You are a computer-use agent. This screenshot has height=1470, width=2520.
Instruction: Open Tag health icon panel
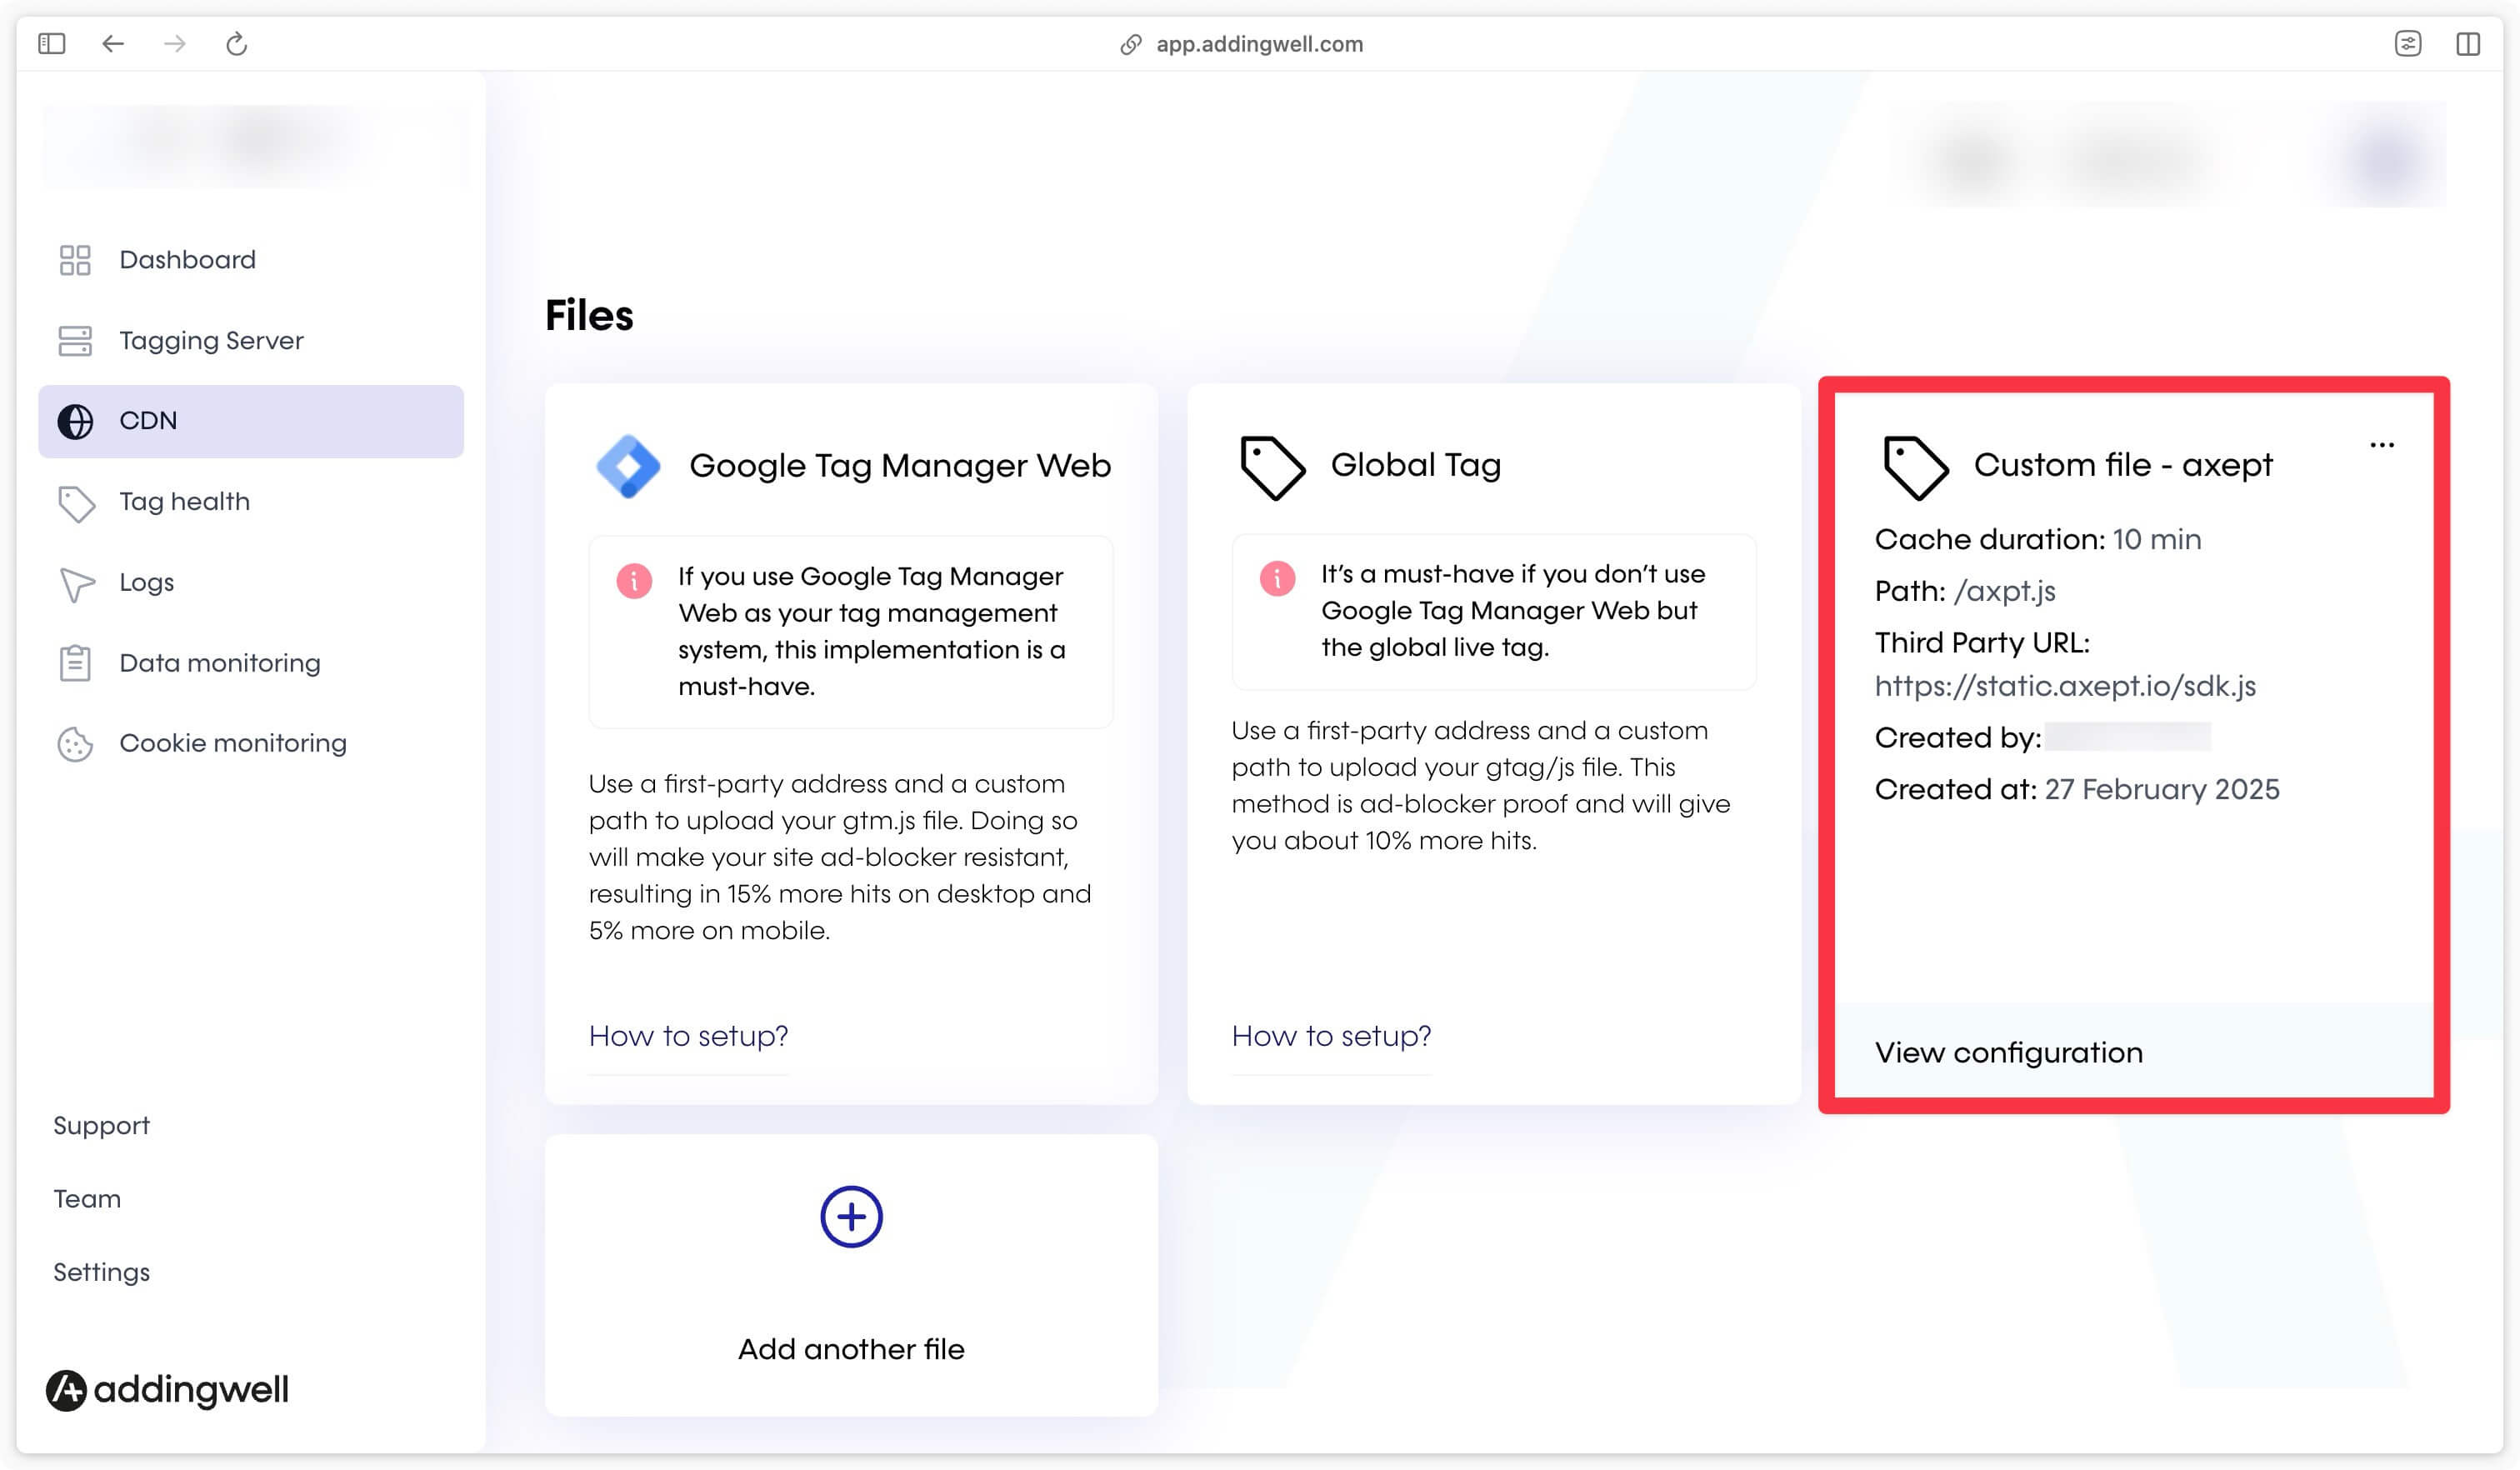[73, 501]
